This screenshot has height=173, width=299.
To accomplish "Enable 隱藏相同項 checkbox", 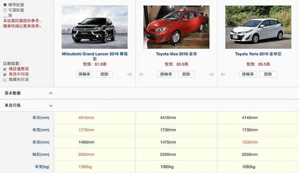I will coord(5,80).
